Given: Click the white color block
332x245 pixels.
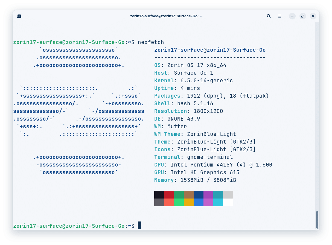Looking at the screenshot, I should tap(228, 202).
